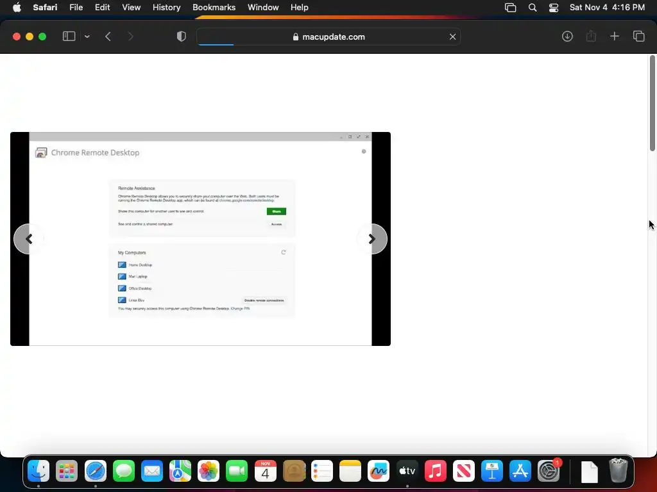This screenshot has height=492, width=657.
Task: Open the History menu
Action: point(166,7)
